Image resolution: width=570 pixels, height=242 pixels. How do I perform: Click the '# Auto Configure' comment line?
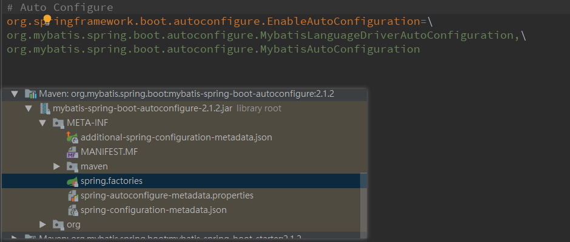[x=60, y=7]
